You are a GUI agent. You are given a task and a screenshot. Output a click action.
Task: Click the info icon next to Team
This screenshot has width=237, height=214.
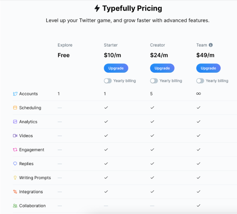[211, 45]
